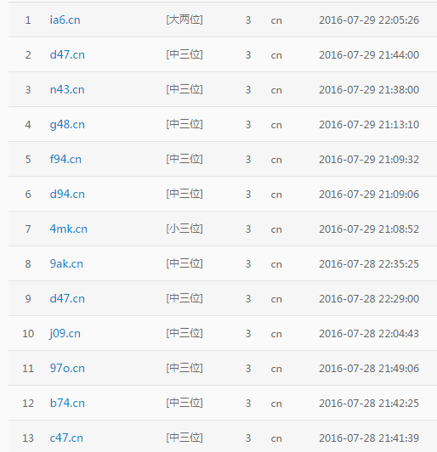
Task: Click the [中三位] tag beside g48.cn
Action: (x=184, y=125)
